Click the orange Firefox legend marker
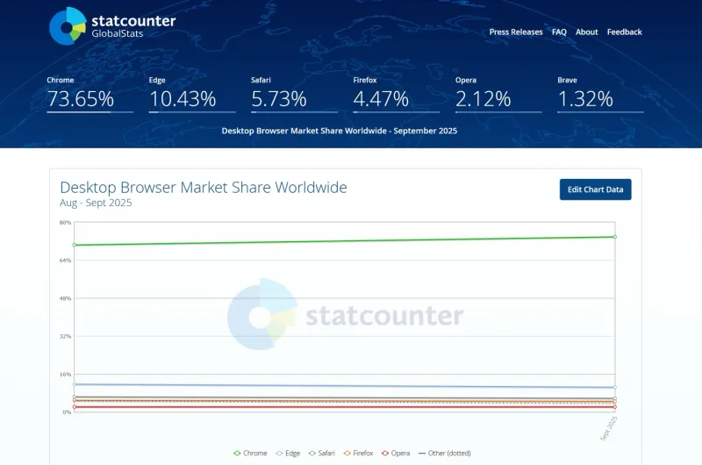This screenshot has width=702, height=465. 347,453
